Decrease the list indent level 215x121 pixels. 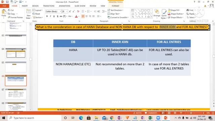(x=95, y=11)
